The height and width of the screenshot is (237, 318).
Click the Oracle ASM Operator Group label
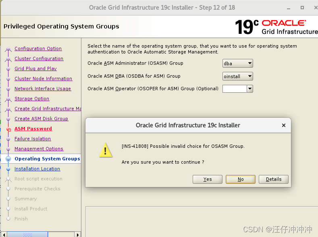(153, 89)
